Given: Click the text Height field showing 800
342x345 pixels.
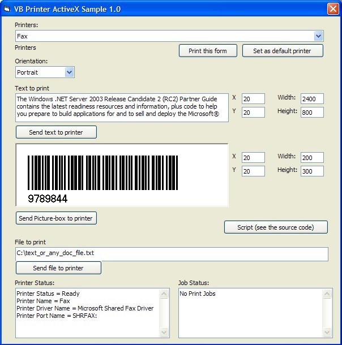Looking at the screenshot, I should (312, 112).
